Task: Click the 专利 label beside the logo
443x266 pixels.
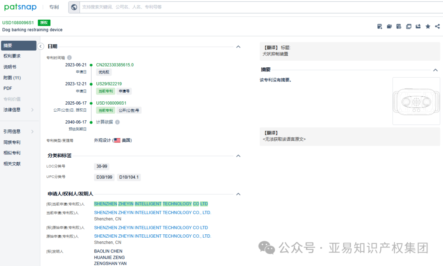Action: (54, 7)
